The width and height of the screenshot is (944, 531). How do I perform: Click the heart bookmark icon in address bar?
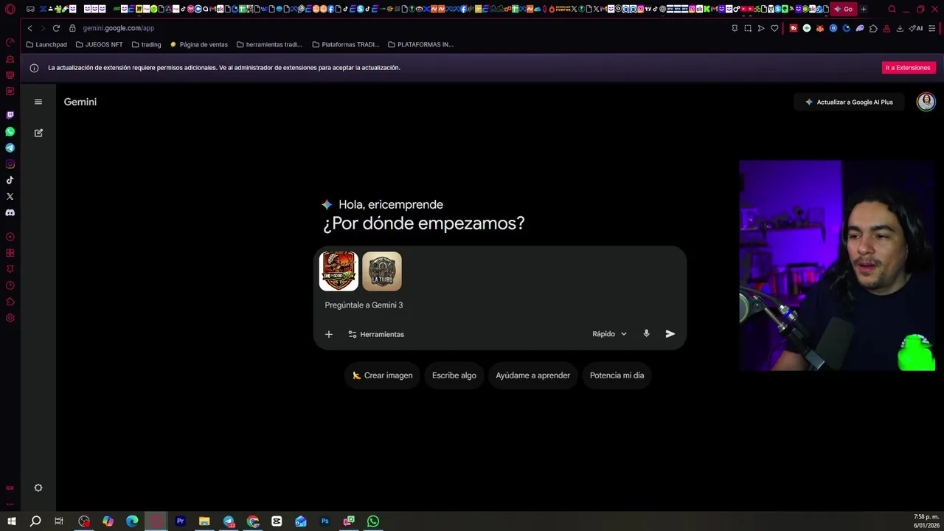click(x=774, y=28)
